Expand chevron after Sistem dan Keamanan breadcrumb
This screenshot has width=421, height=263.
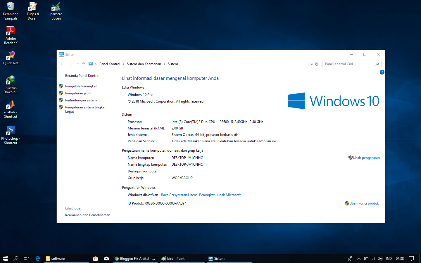pyautogui.click(x=164, y=64)
